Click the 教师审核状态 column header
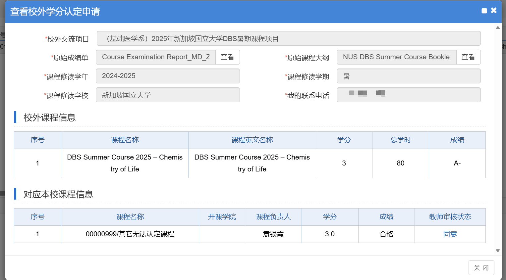506x280 pixels. [450, 217]
